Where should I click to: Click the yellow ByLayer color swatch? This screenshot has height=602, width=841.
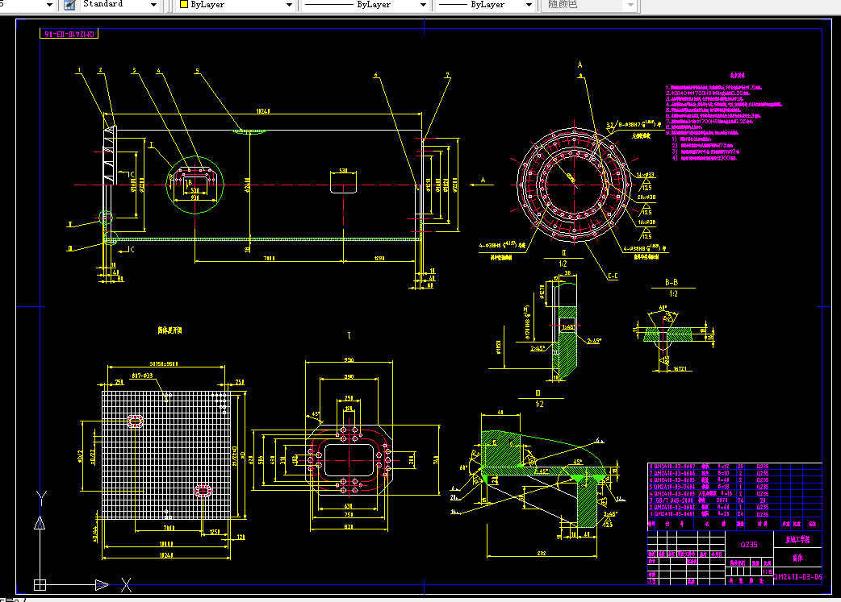184,5
